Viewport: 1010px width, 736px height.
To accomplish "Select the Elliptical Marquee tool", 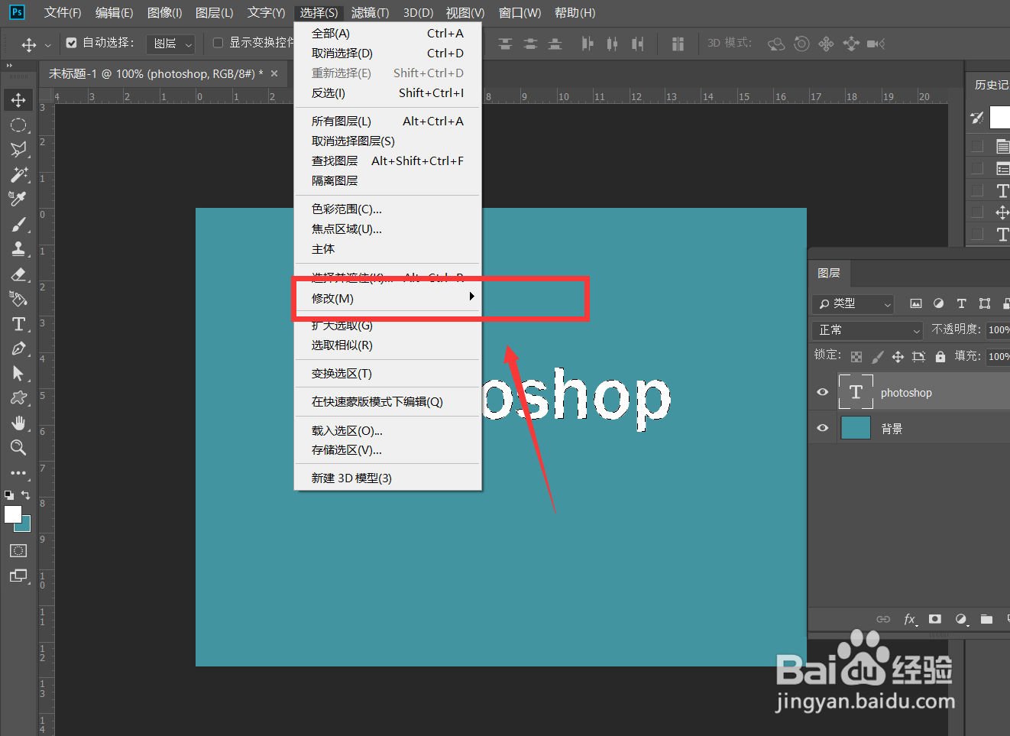I will click(18, 125).
